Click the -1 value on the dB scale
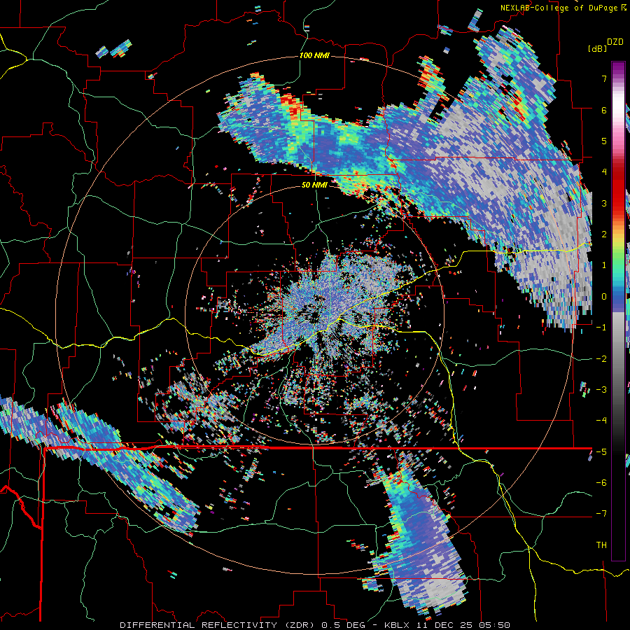 coord(601,328)
